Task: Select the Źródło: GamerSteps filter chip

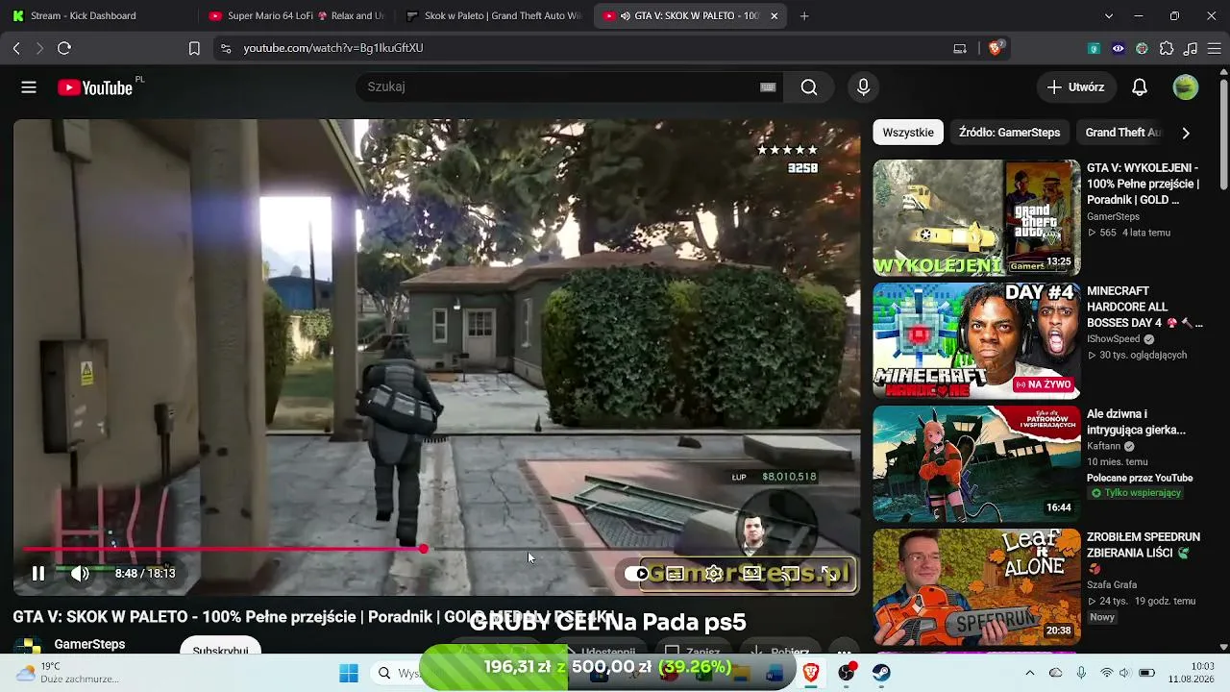Action: 1009,133
